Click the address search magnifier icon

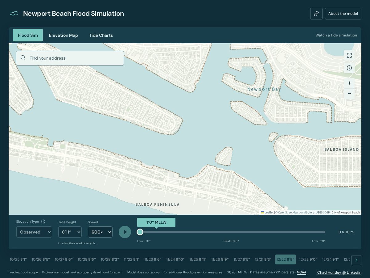pyautogui.click(x=23, y=58)
